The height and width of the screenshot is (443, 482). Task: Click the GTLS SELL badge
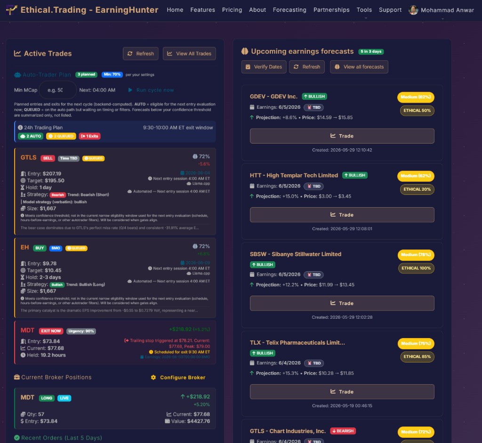click(48, 158)
